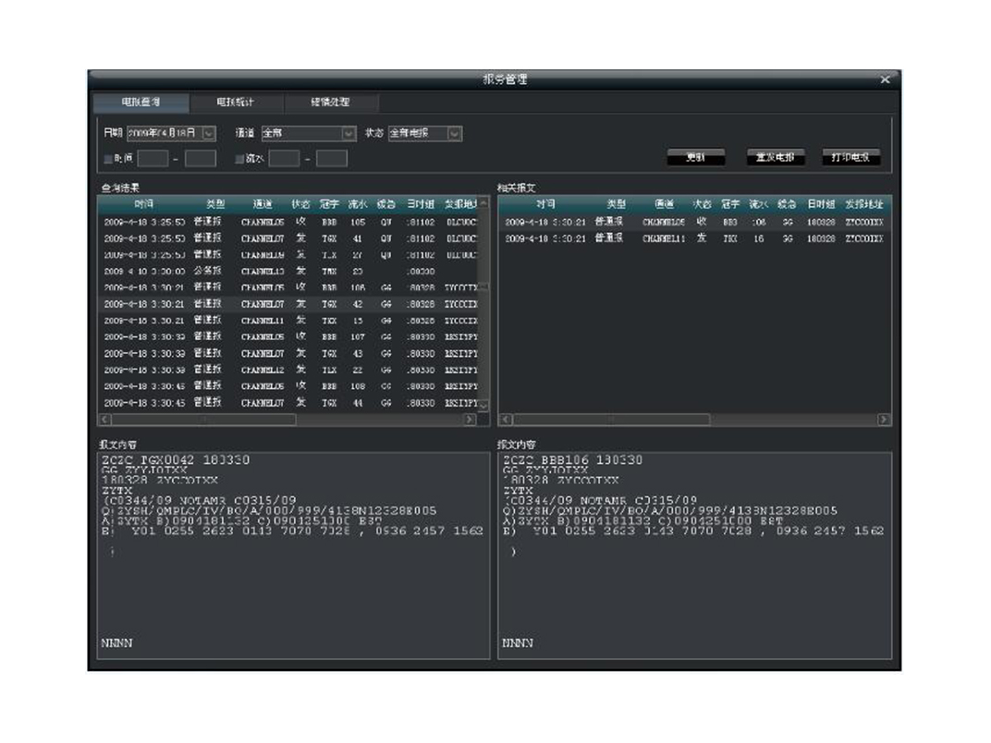Select the CHANNEL11 row with serial 15
The height and width of the screenshot is (743, 991).
[x=288, y=321]
